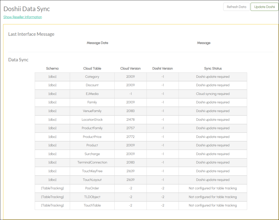Select the sync status of the PosOrder row
Image resolution: width=279 pixels, height=220 pixels.
[x=213, y=188]
